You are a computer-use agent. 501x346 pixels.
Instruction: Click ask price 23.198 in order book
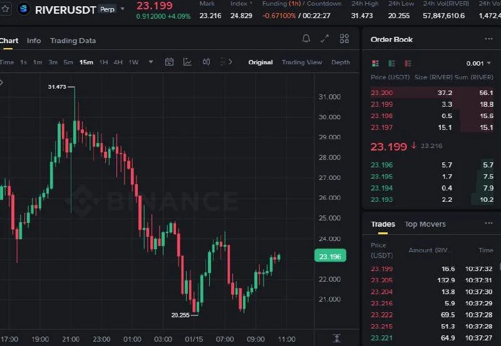point(382,116)
